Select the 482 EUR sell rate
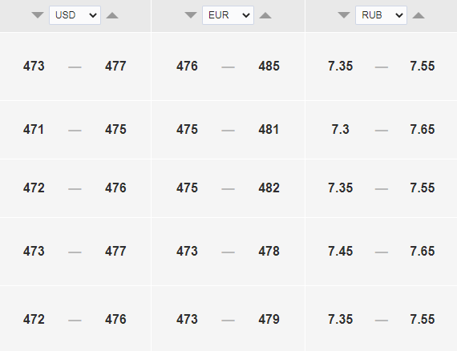The image size is (457, 351). pyautogui.click(x=269, y=188)
